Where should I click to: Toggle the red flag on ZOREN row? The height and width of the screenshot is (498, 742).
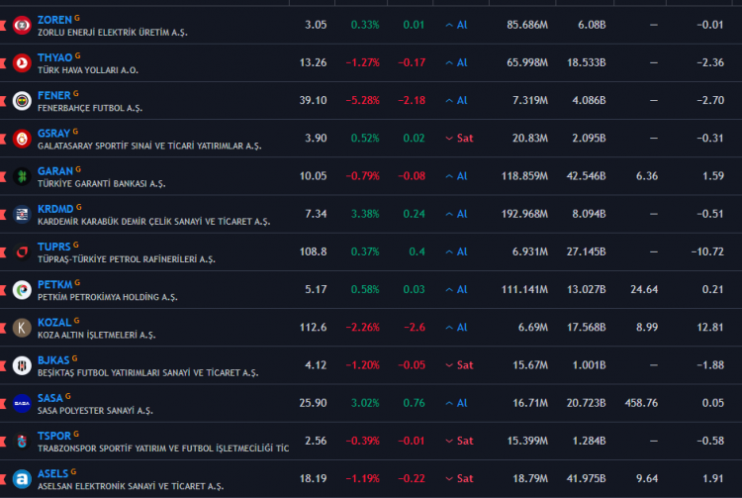(3, 25)
